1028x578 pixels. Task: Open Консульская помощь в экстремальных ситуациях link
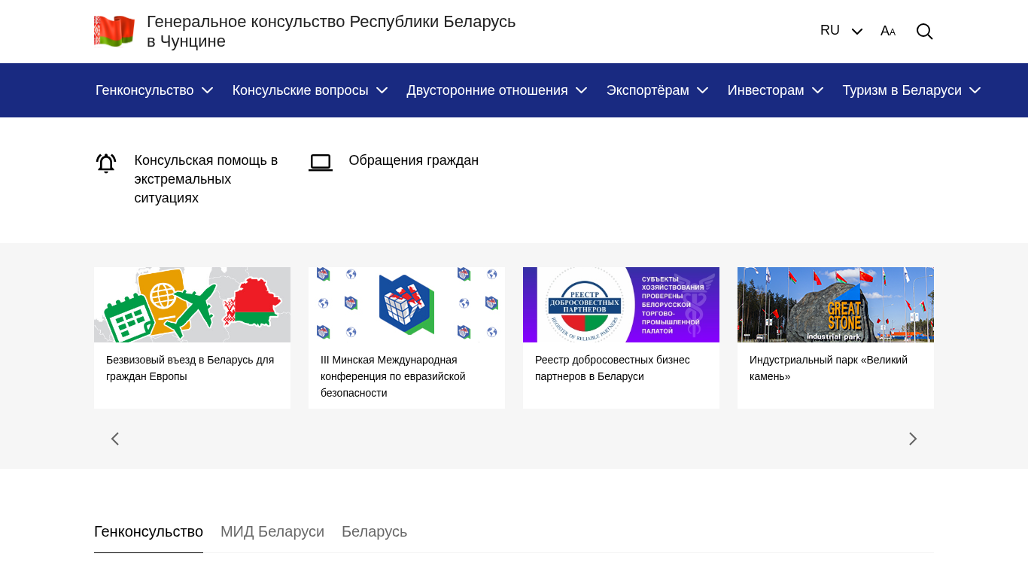205,179
